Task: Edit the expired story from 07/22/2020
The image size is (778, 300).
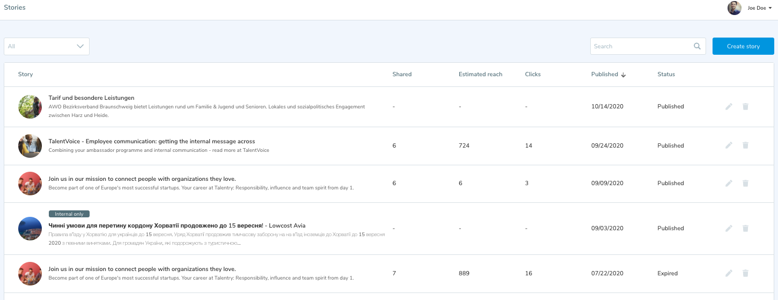Action: [729, 274]
